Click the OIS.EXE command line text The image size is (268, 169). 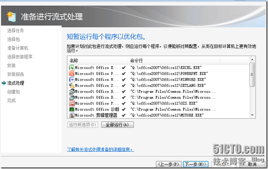164,103
